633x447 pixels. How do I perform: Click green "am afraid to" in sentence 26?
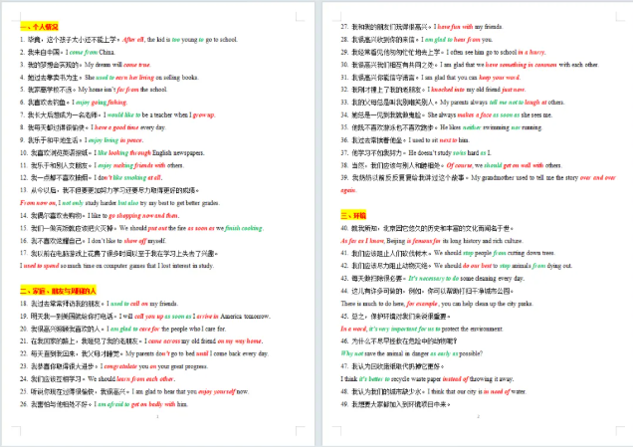click(113, 404)
